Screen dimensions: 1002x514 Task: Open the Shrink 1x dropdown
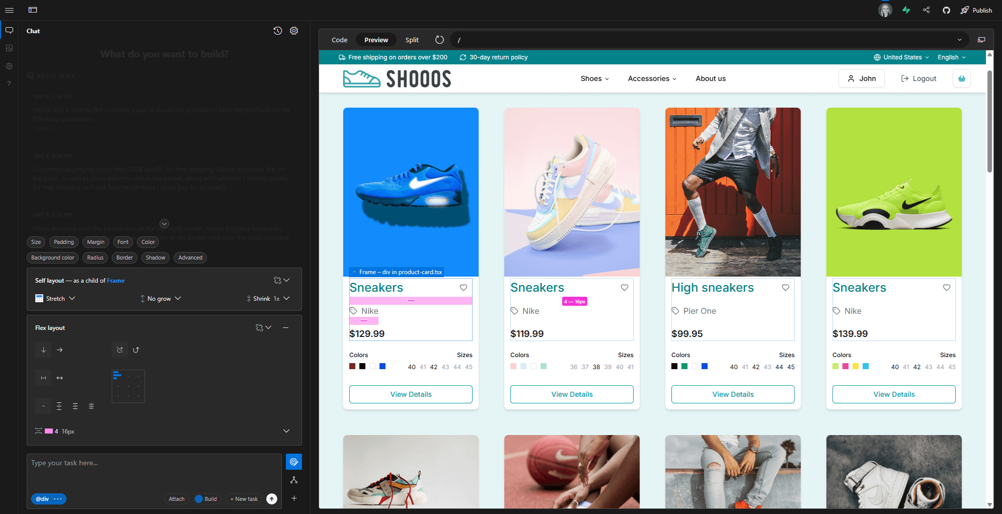coord(268,298)
